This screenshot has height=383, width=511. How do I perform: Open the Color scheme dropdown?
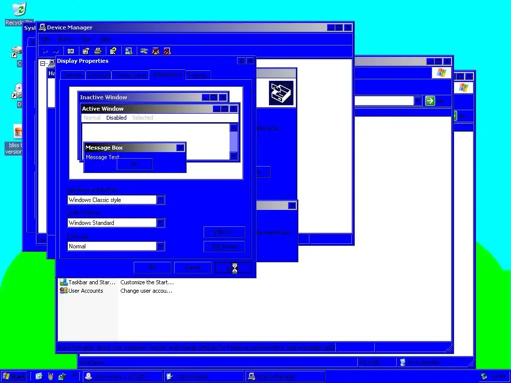[160, 222]
